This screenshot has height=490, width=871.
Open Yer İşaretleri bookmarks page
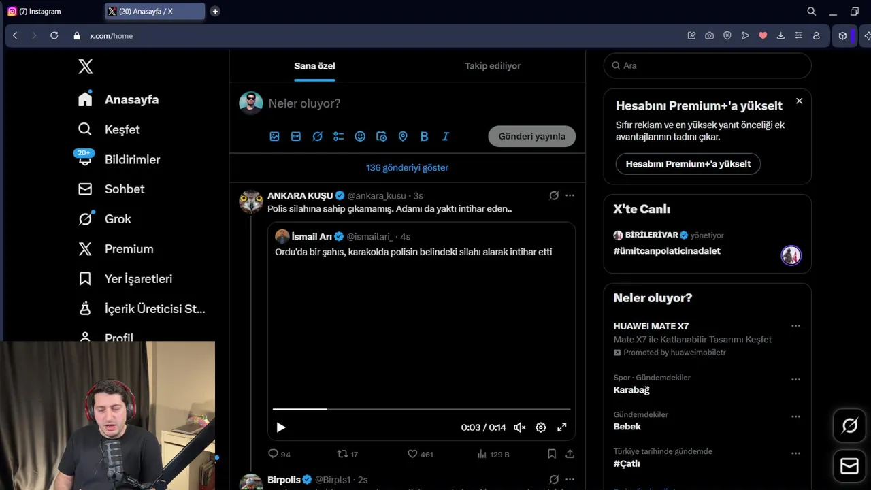tap(125, 279)
